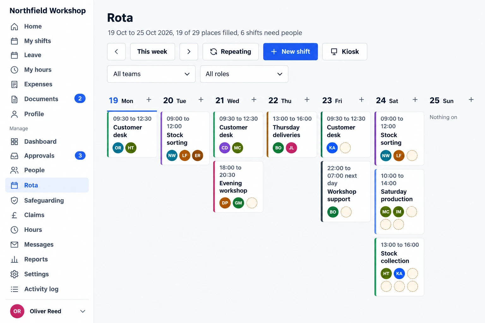Image resolution: width=485 pixels, height=323 pixels.
Task: Open the All teams filter dropdown
Action: (x=151, y=74)
